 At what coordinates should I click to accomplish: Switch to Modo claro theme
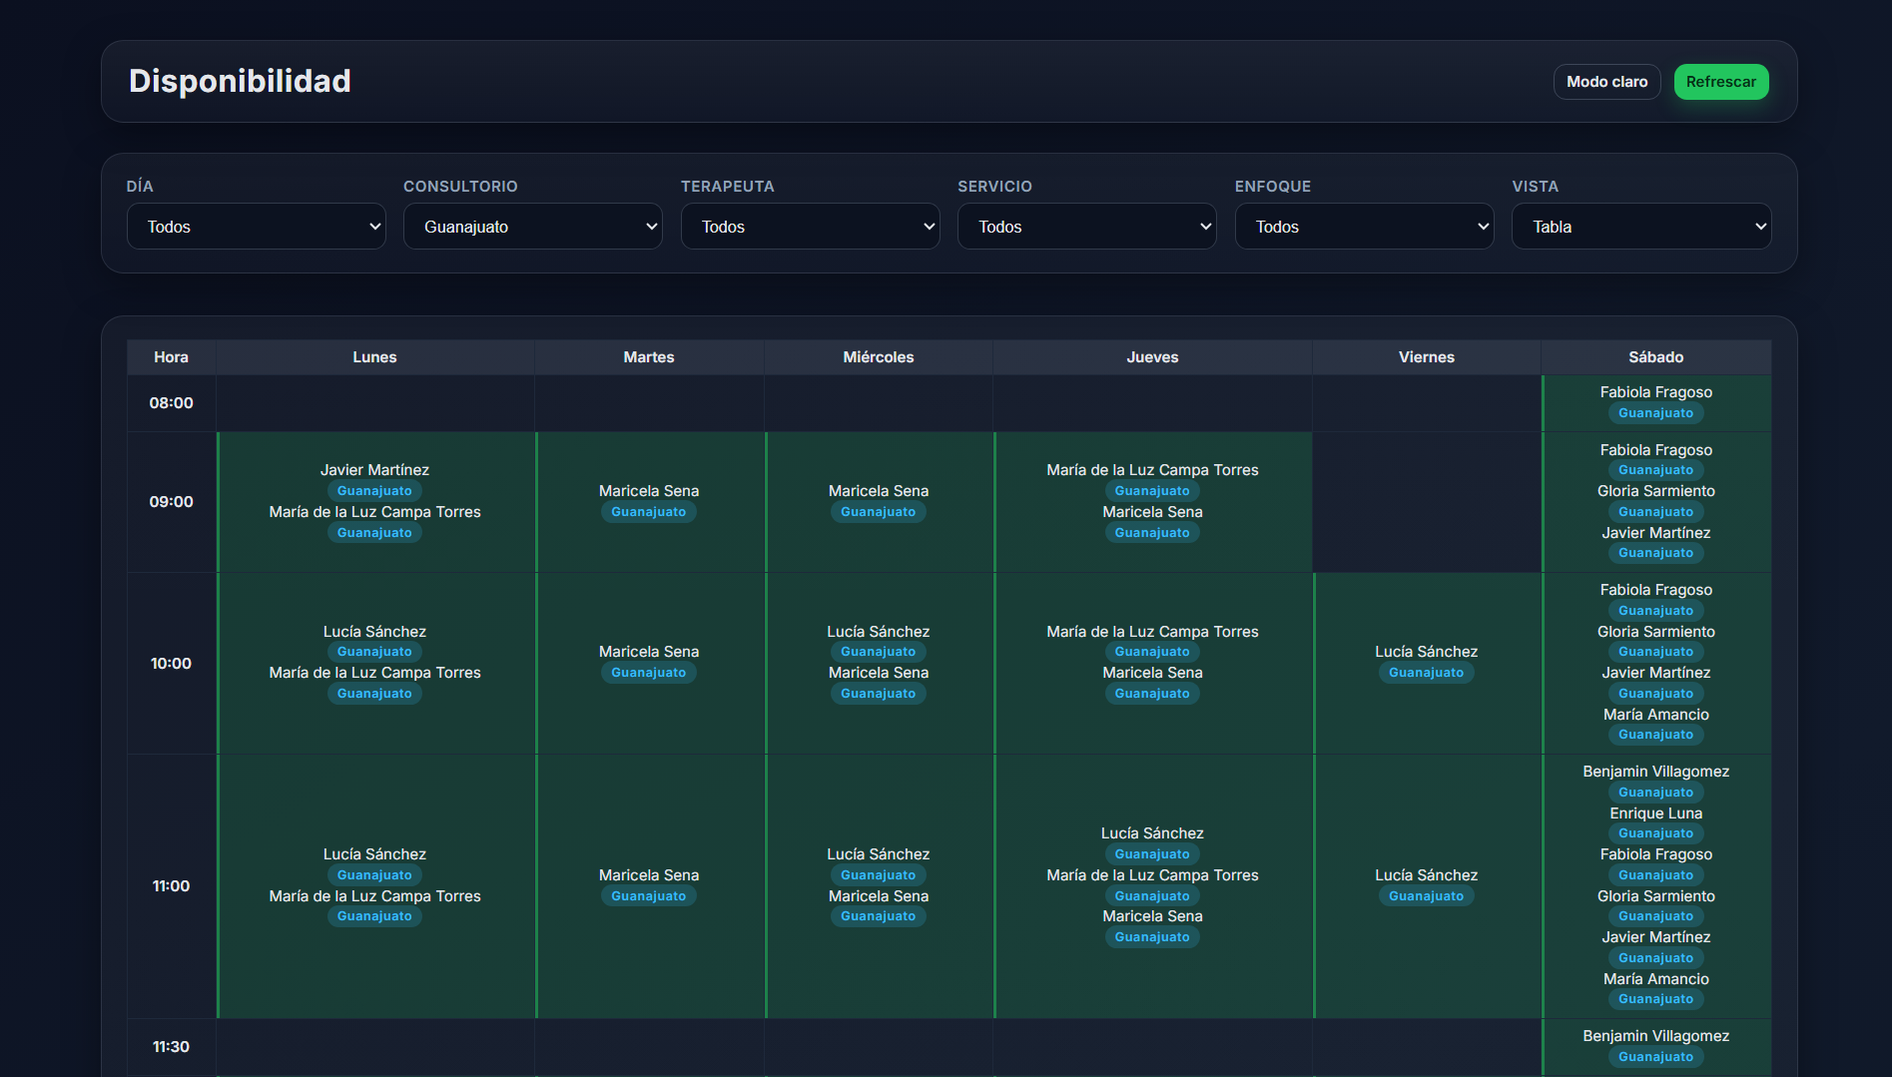point(1605,82)
